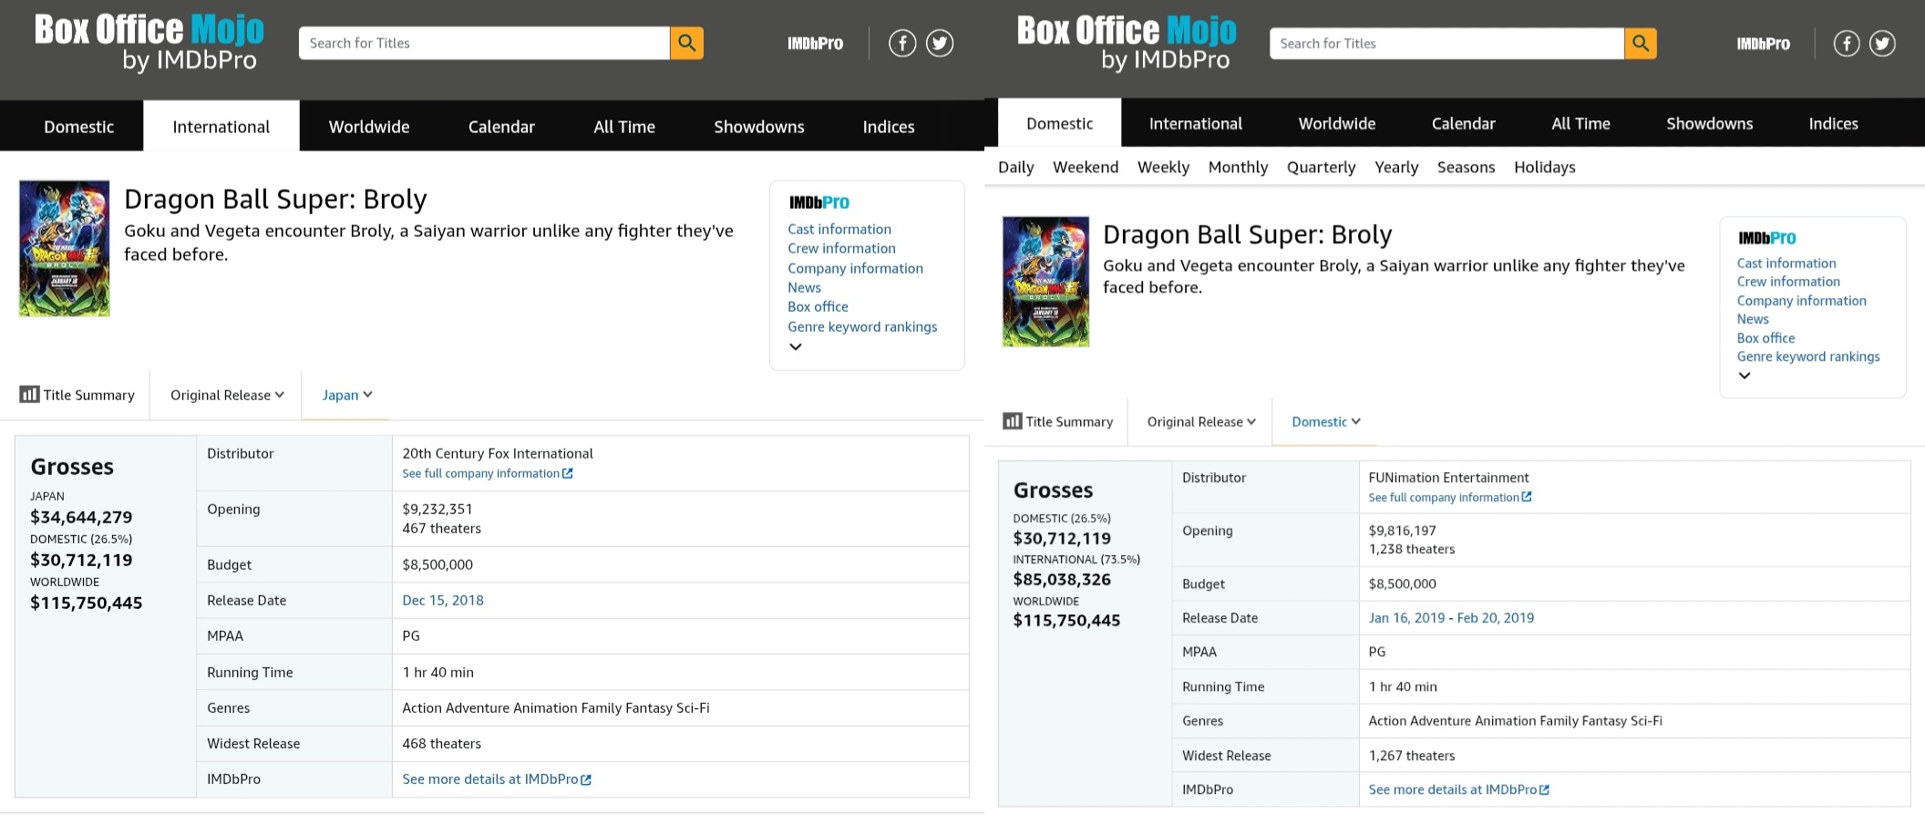
Task: Click the Dragon Ball Super poster on right page
Action: click(1045, 281)
